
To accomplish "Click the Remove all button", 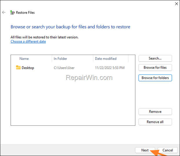I will pyautogui.click(x=155, y=122).
